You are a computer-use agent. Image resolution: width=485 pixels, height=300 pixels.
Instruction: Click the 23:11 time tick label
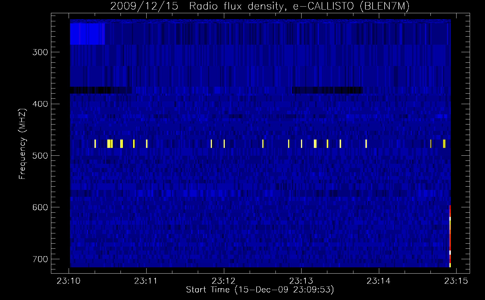tap(146, 281)
